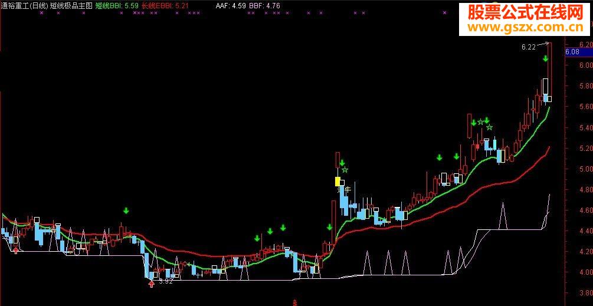Screen dimensions: 593x306
Task: Click the 3.92 low price label
Action: pyautogui.click(x=166, y=281)
